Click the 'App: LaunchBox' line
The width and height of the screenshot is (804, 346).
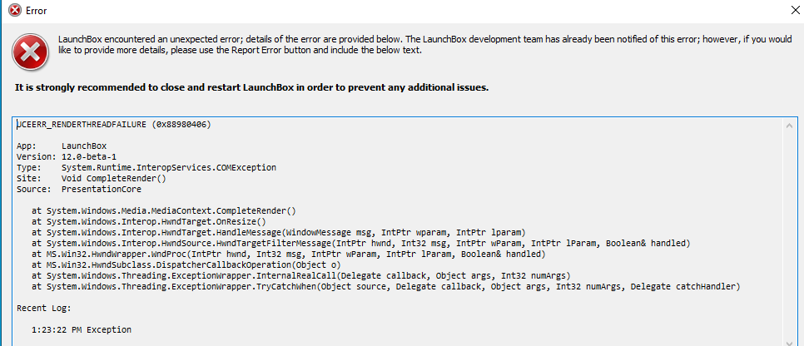(62, 146)
